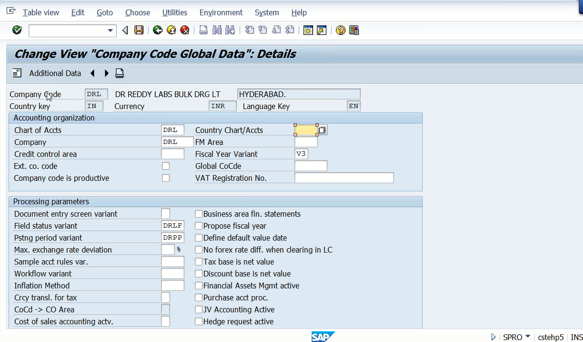Click the First Page icon

coord(249,31)
